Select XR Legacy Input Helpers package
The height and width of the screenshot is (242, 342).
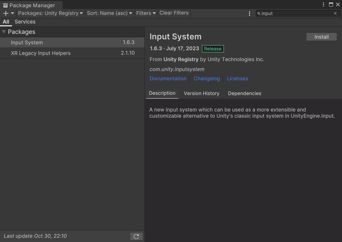coord(41,53)
